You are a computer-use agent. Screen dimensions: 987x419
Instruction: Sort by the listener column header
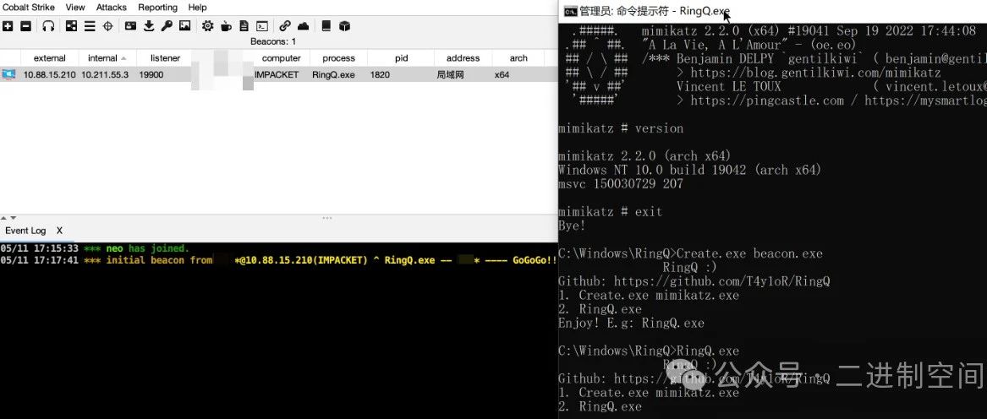166,58
